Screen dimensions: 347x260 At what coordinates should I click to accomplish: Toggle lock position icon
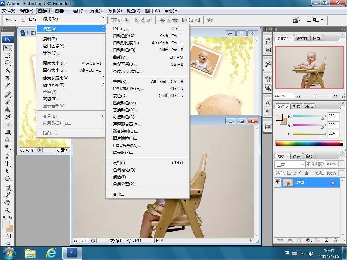pos(301,173)
